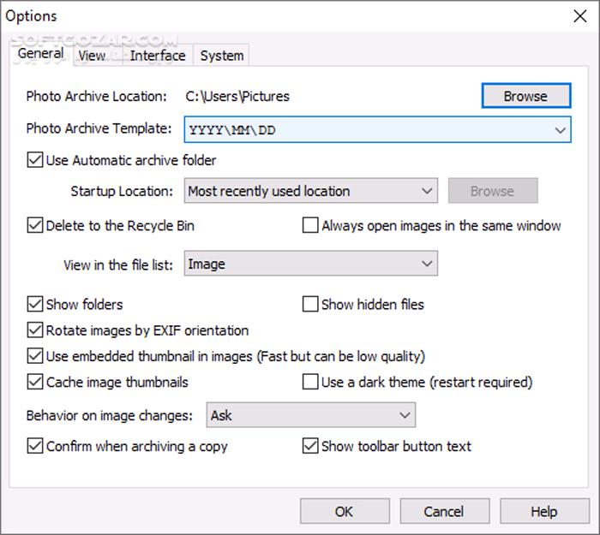Image resolution: width=600 pixels, height=535 pixels.
Task: Toggle Rotate images by EXIF orientation
Action: (x=36, y=330)
